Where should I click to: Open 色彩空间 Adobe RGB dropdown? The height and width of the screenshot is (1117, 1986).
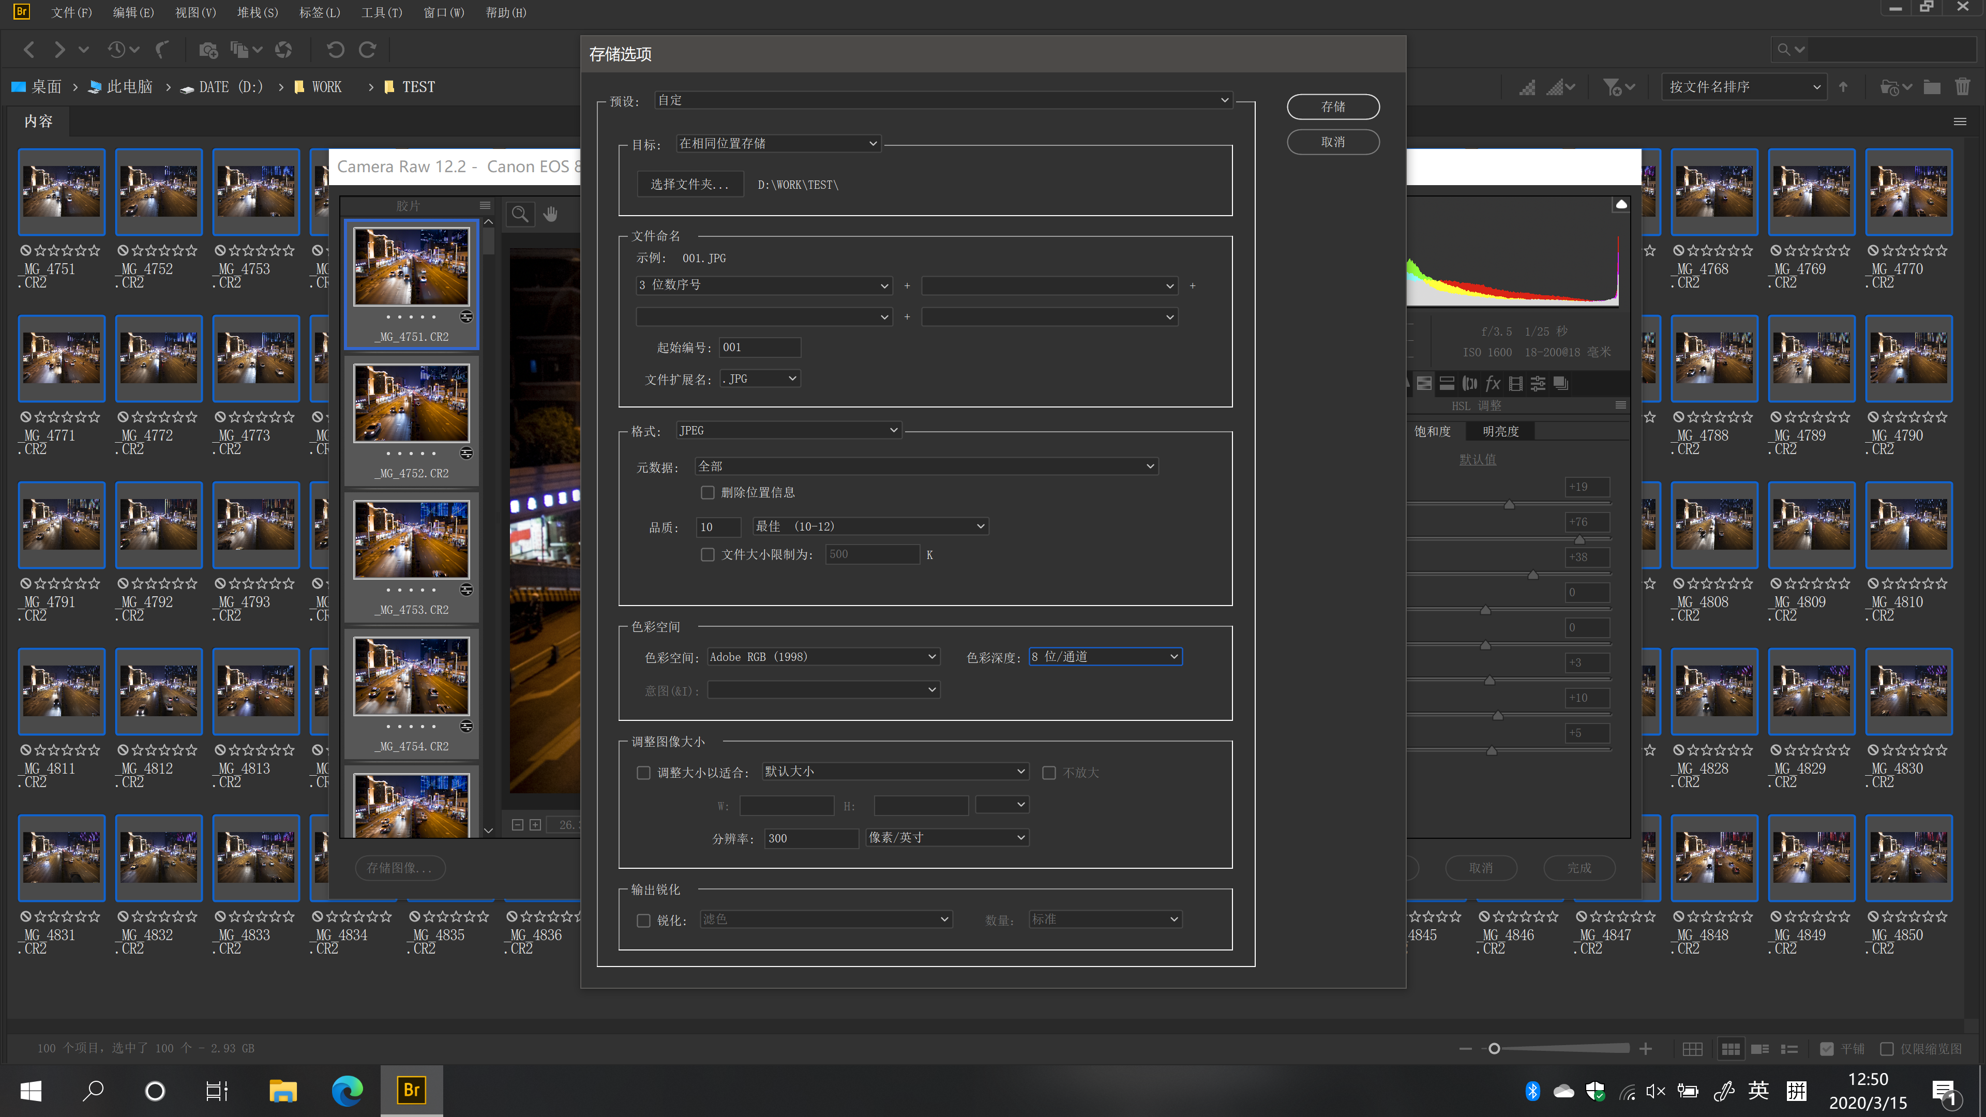[x=823, y=657]
